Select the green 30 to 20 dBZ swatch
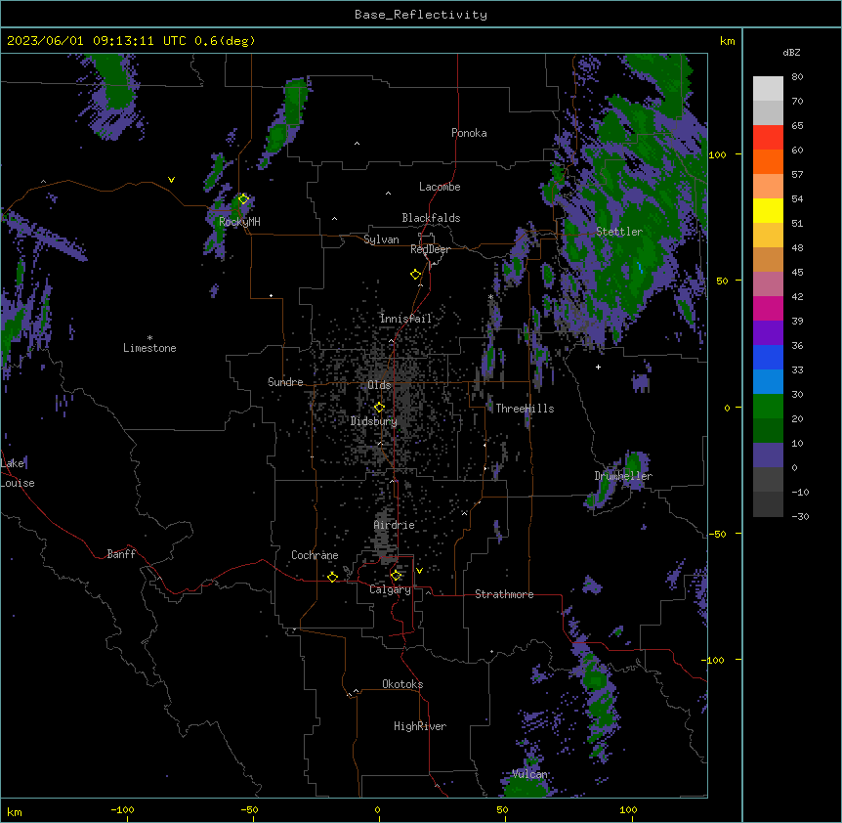Screen dimensions: 842x823 pos(768,407)
